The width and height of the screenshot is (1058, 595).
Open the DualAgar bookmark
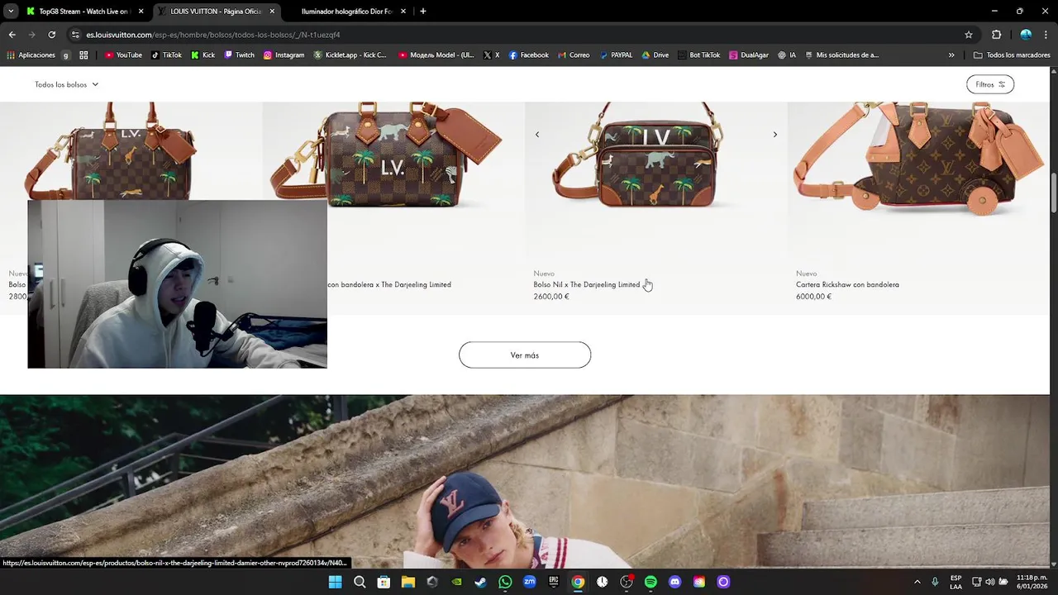pyautogui.click(x=748, y=55)
